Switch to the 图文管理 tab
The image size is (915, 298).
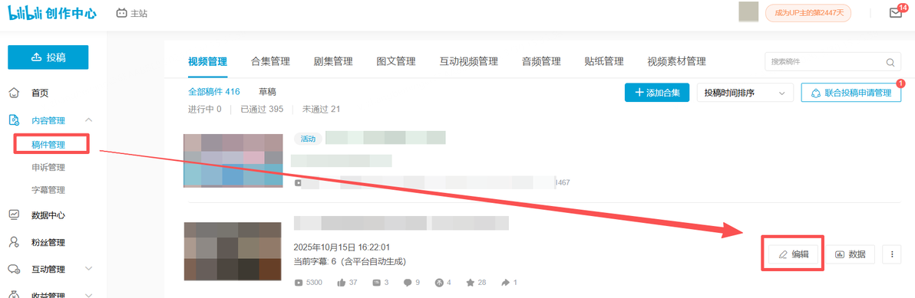click(x=396, y=62)
